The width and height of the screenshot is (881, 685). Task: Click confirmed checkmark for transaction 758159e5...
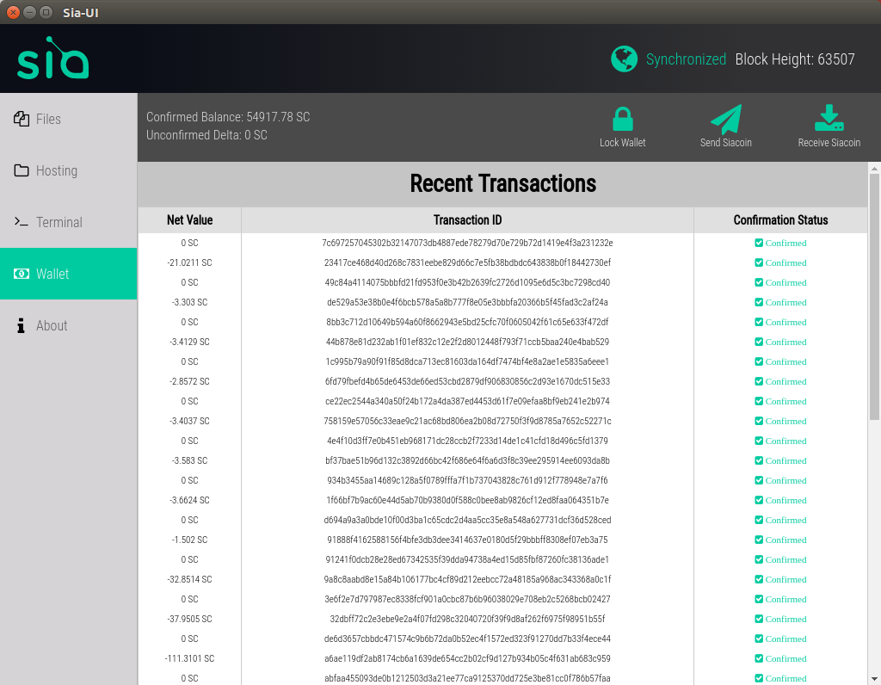[759, 421]
